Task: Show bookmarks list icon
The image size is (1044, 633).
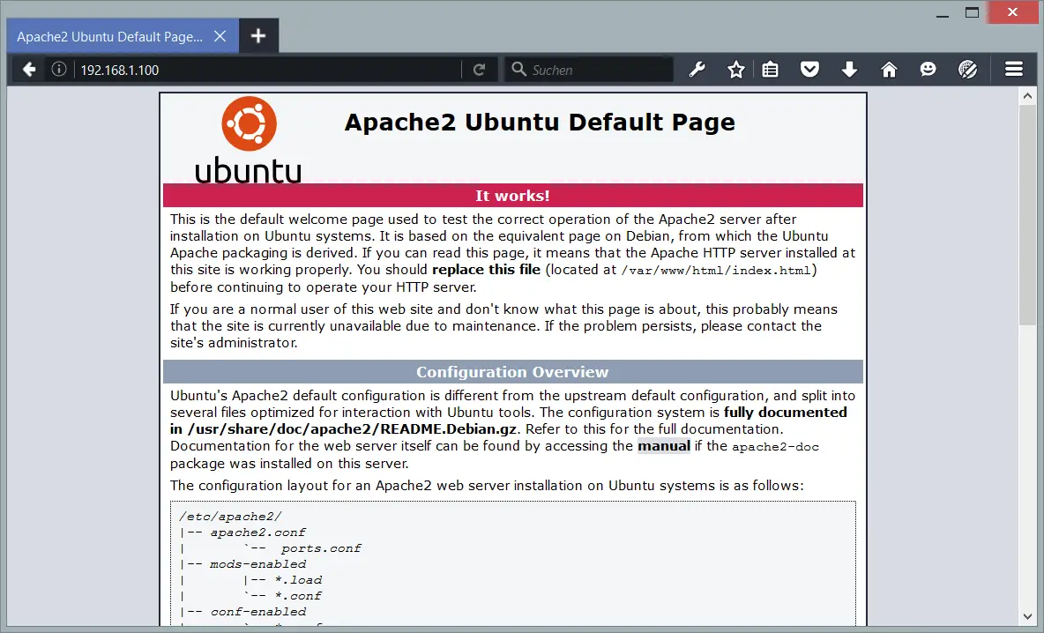Action: (770, 70)
